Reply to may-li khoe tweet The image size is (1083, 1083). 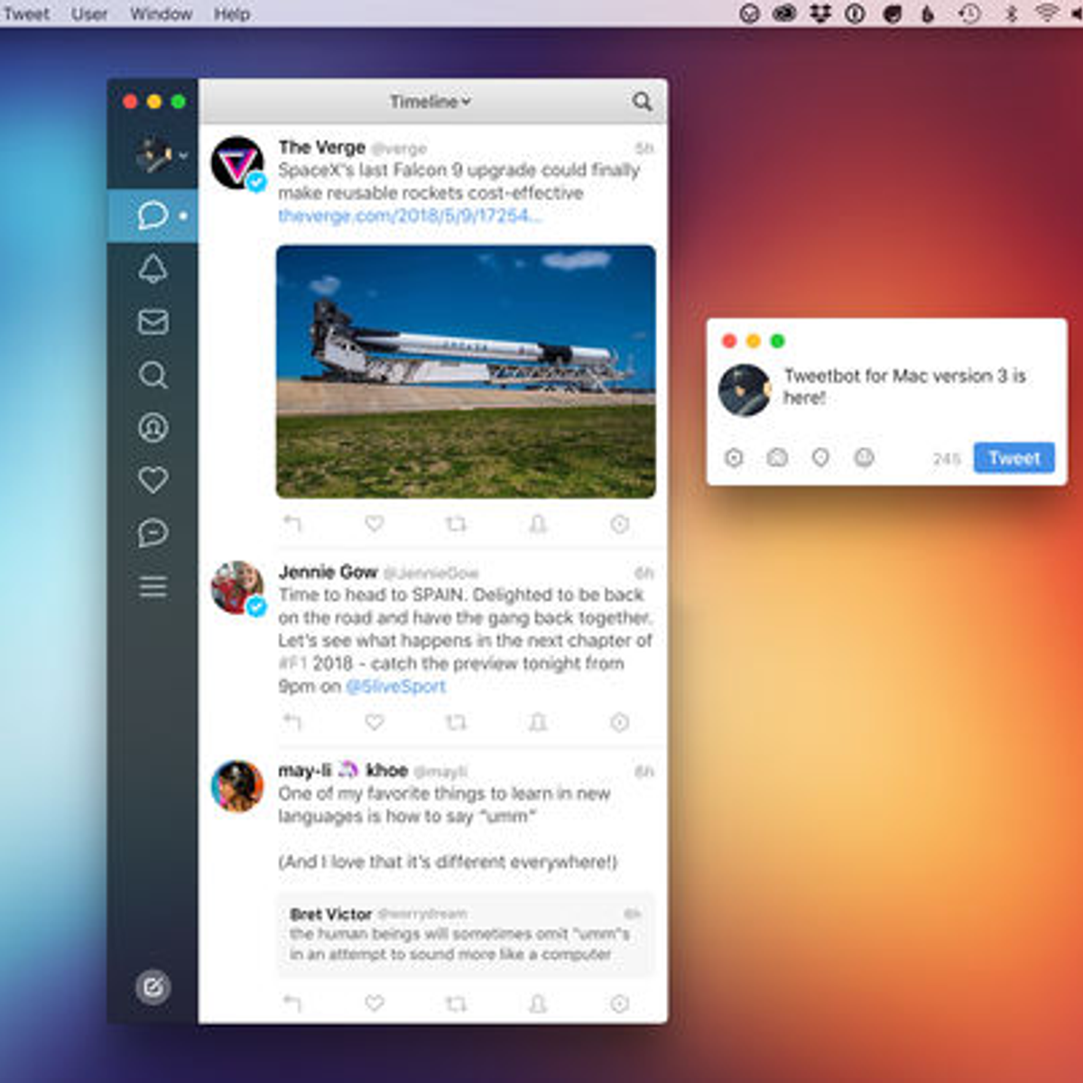point(292,1003)
